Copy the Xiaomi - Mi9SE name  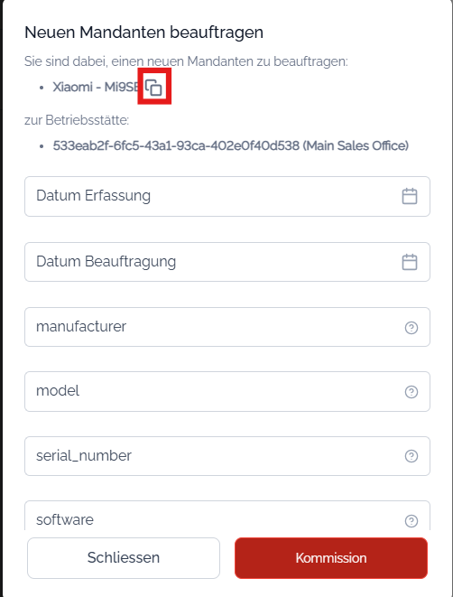(154, 88)
